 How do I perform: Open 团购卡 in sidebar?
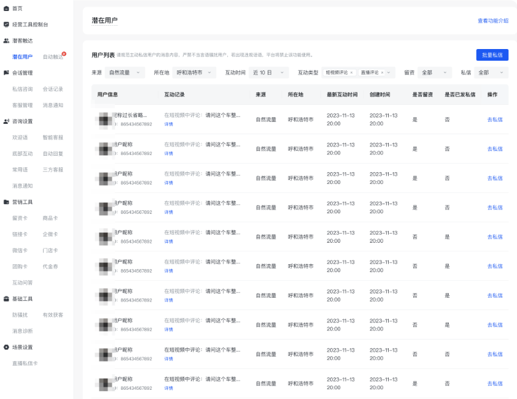point(20,267)
